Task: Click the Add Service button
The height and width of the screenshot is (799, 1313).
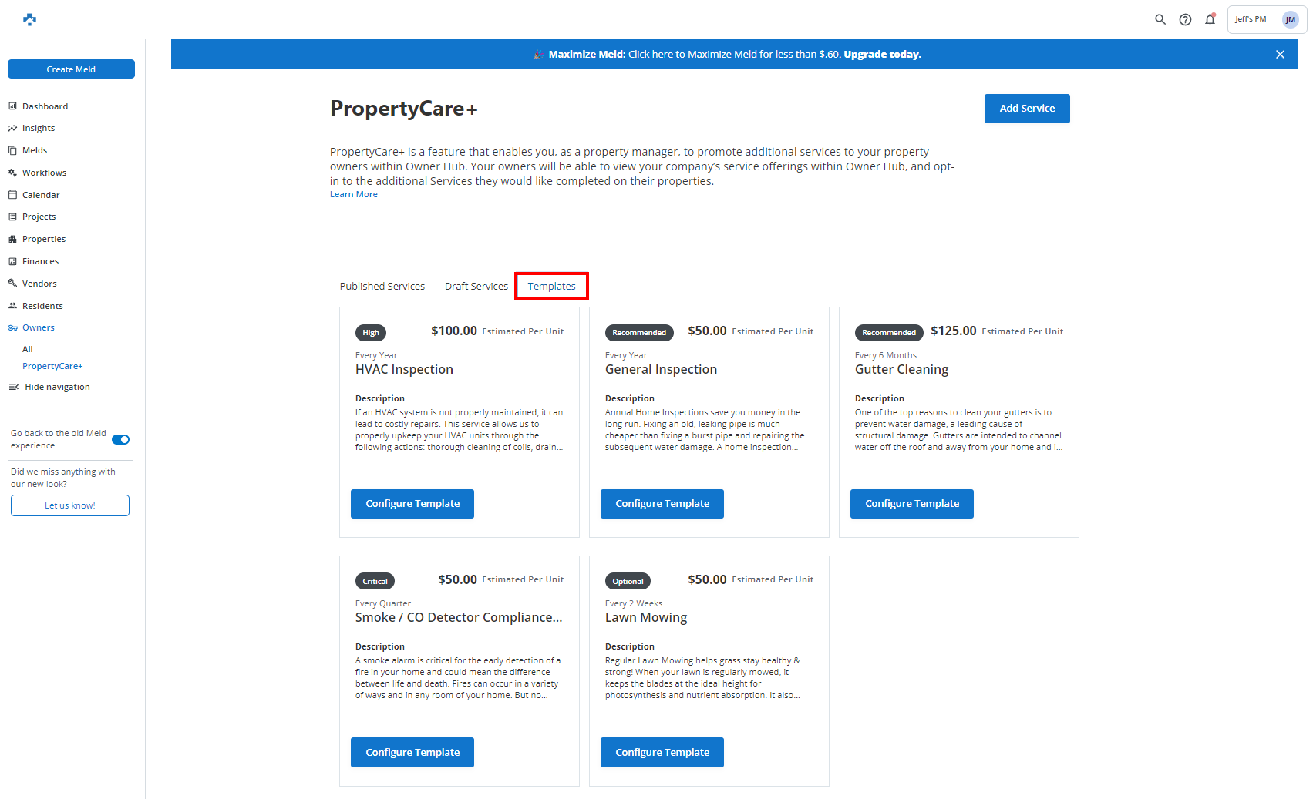Action: [x=1026, y=109]
